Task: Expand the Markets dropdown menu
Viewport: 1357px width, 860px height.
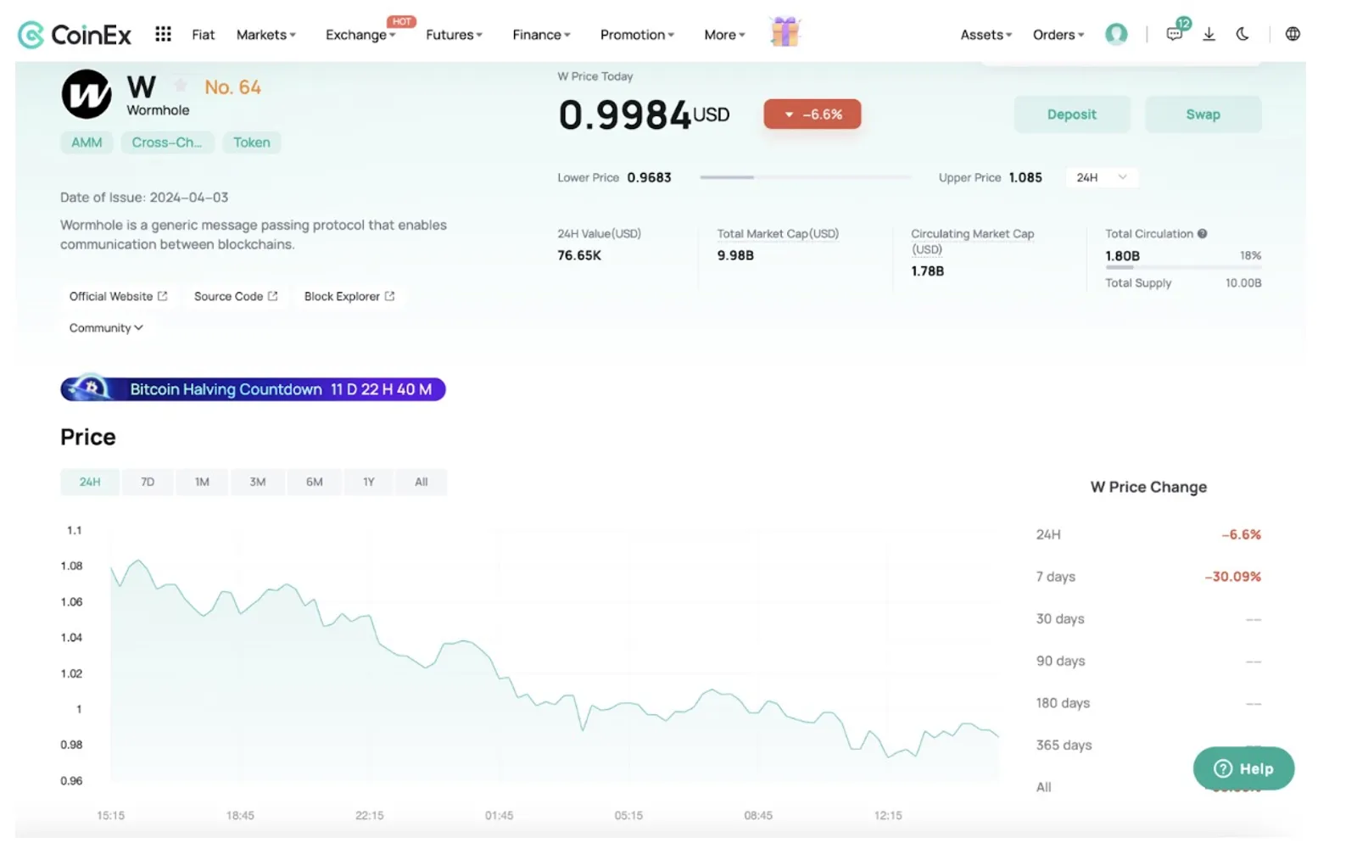Action: (265, 35)
